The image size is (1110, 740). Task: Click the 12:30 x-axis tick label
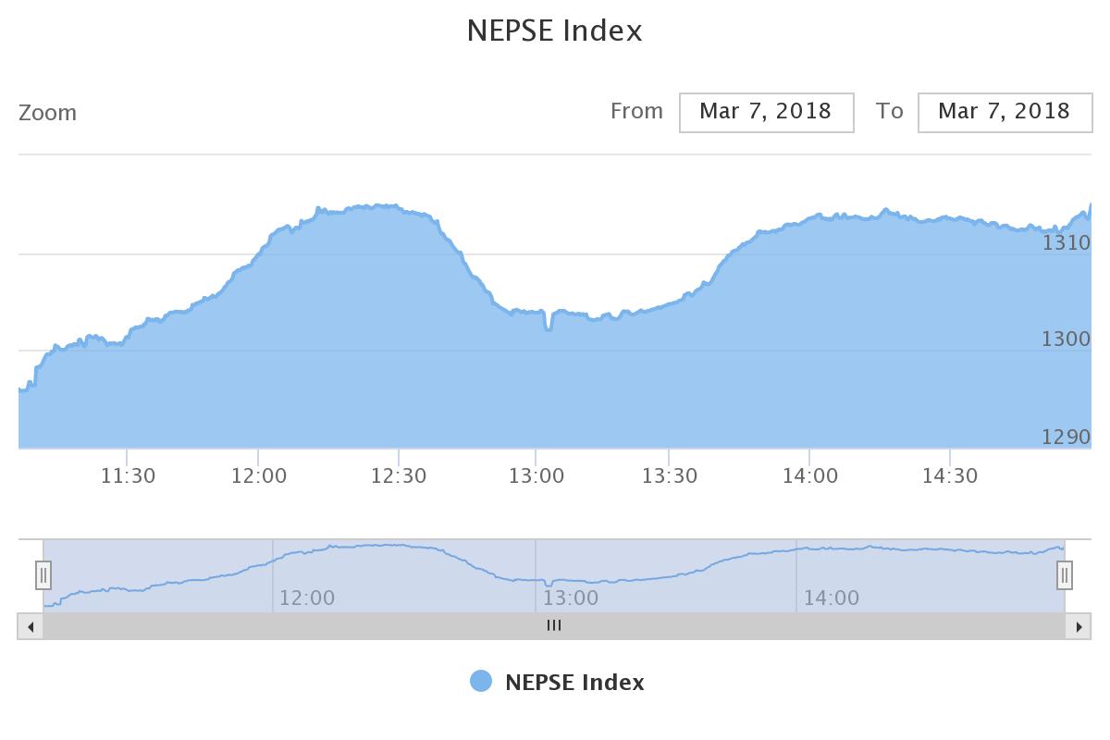(398, 476)
